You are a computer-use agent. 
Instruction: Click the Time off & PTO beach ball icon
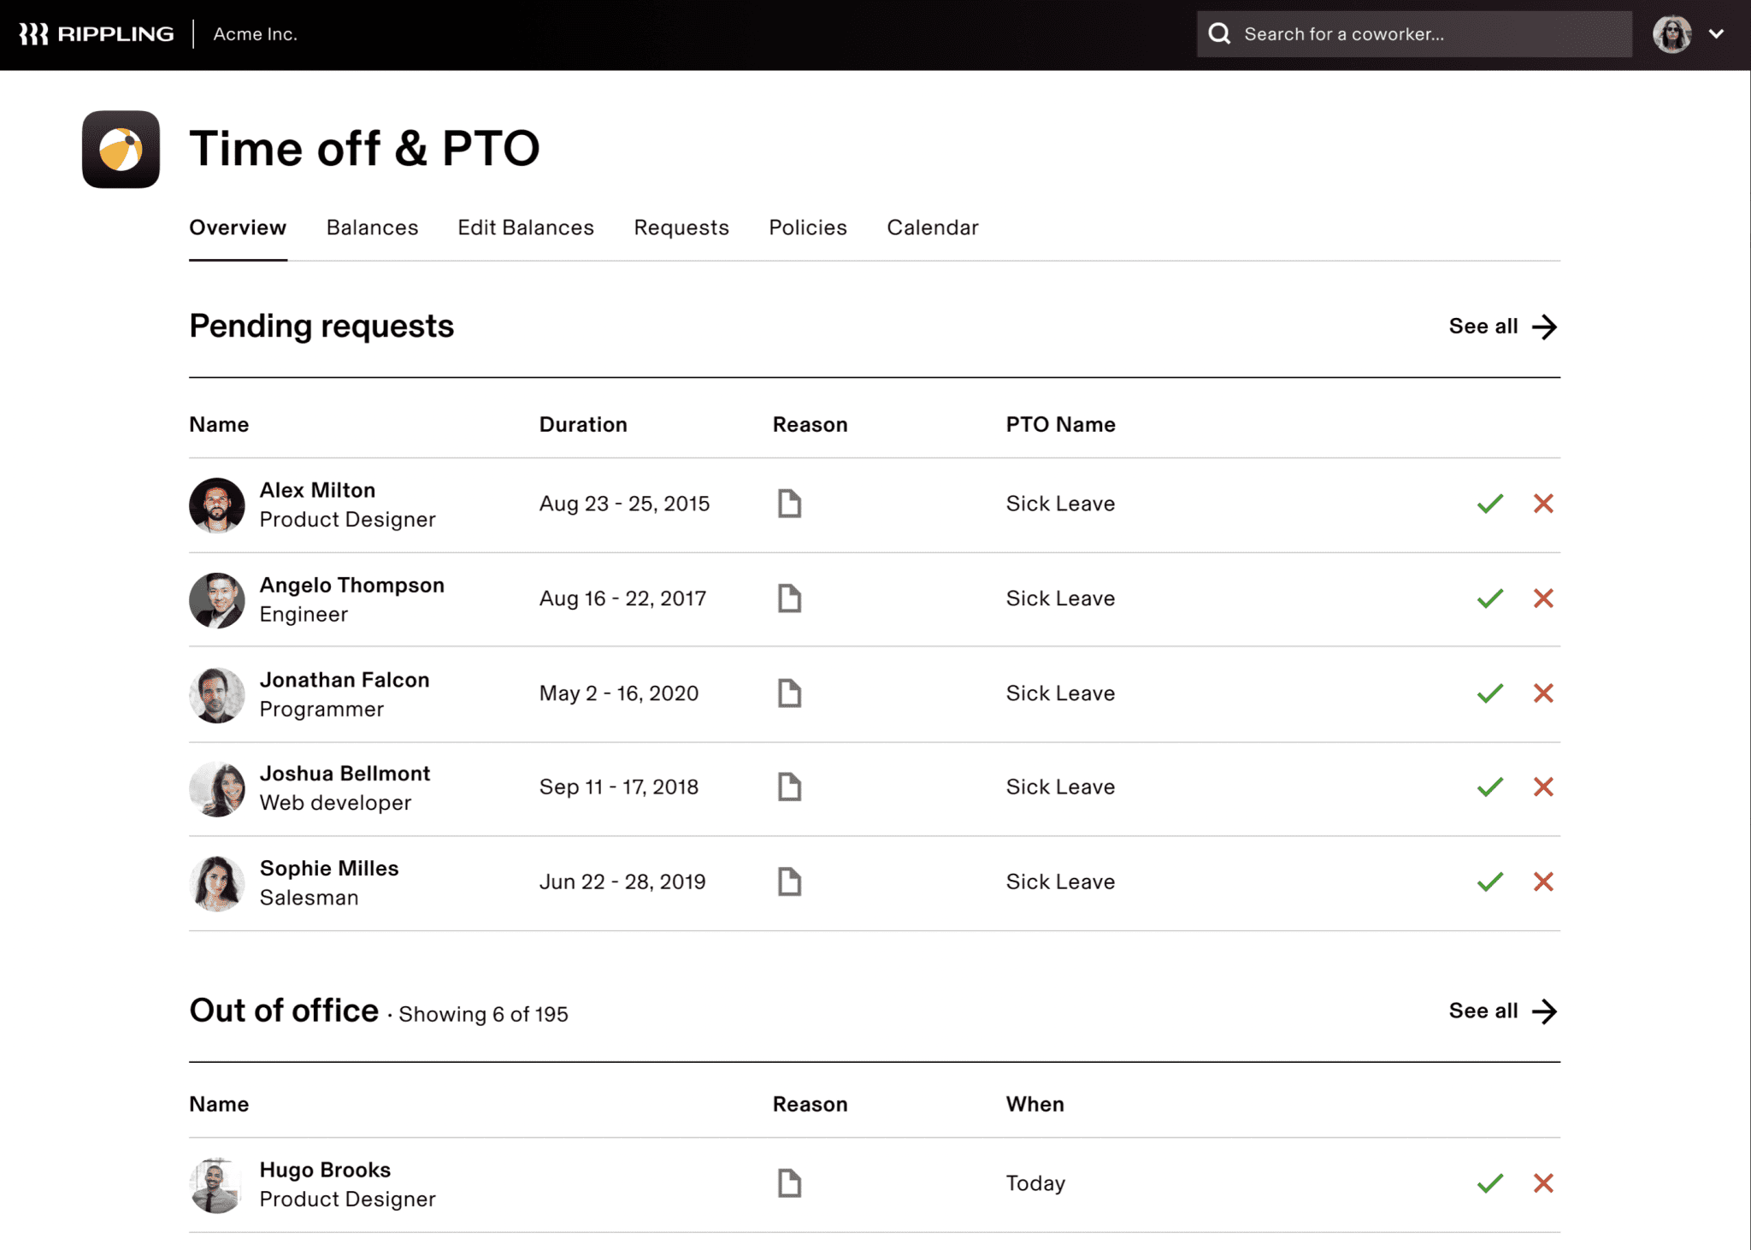pyautogui.click(x=121, y=150)
